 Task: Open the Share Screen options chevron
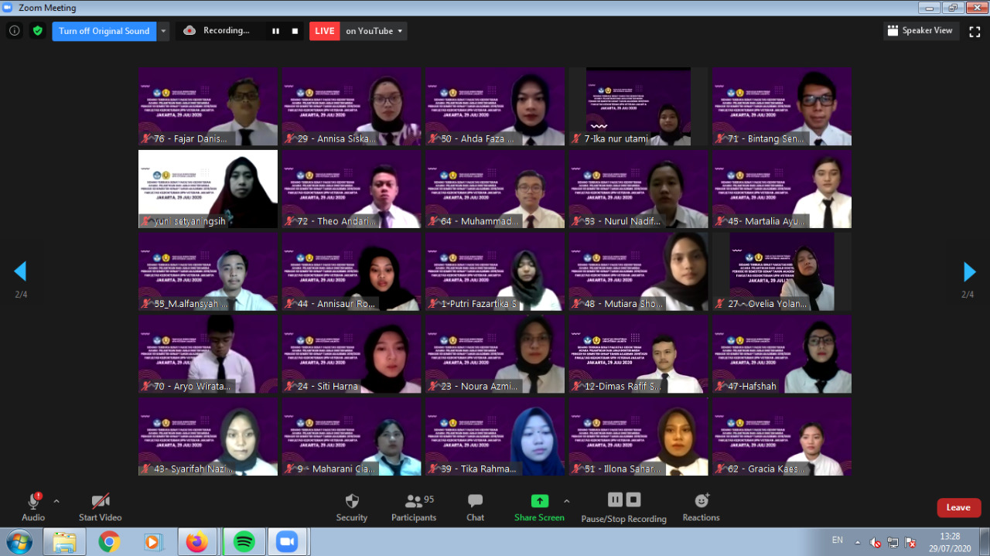(566, 500)
